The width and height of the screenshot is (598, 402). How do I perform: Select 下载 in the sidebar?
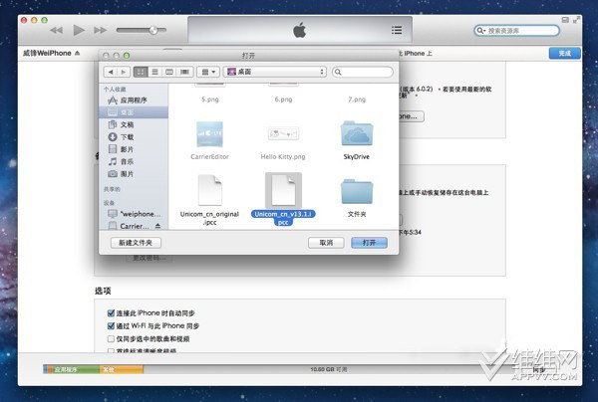pyautogui.click(x=134, y=137)
